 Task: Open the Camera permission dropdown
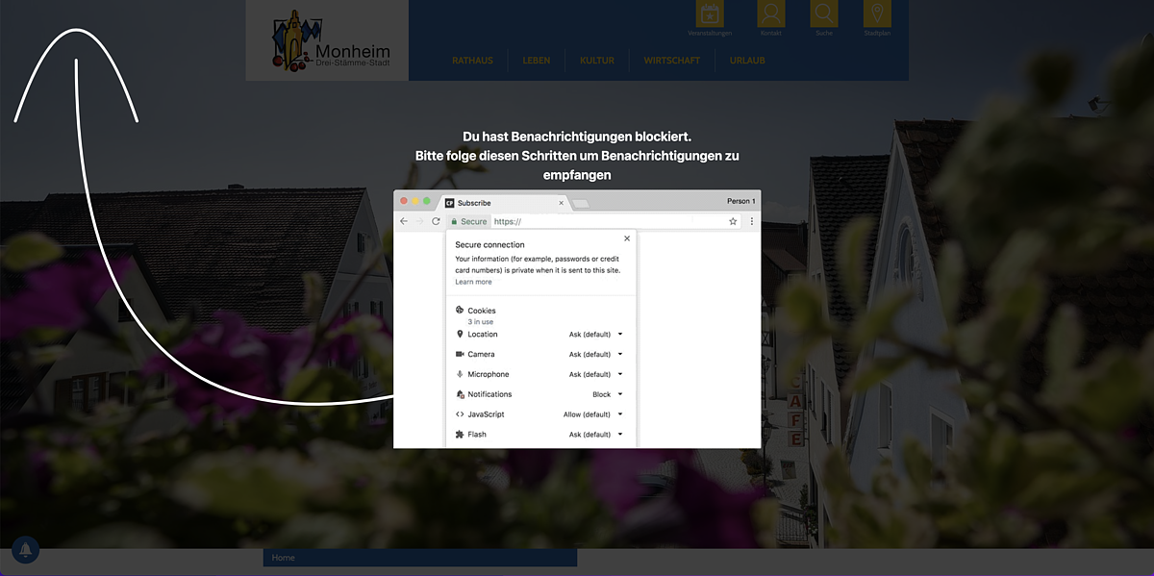click(595, 355)
